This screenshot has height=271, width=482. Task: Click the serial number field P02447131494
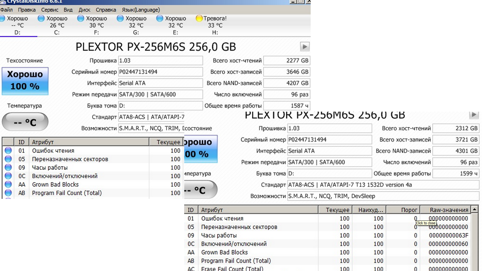pyautogui.click(x=160, y=72)
